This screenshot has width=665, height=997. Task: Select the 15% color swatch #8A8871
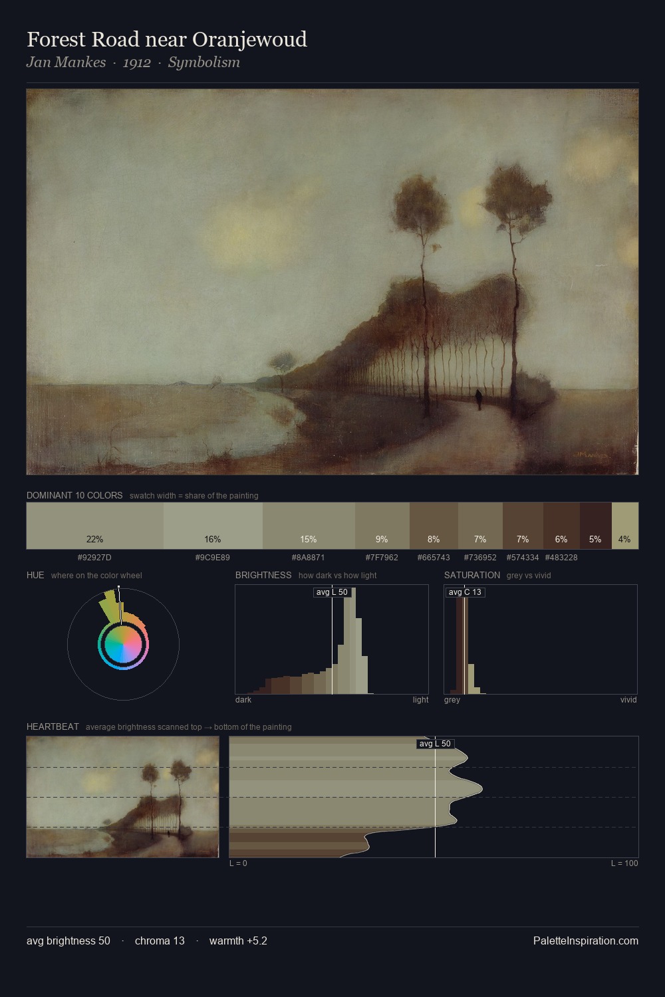309,526
